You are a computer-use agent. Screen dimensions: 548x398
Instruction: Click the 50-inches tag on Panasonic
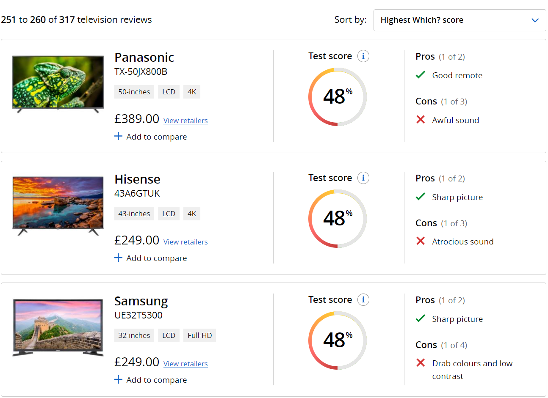click(134, 92)
